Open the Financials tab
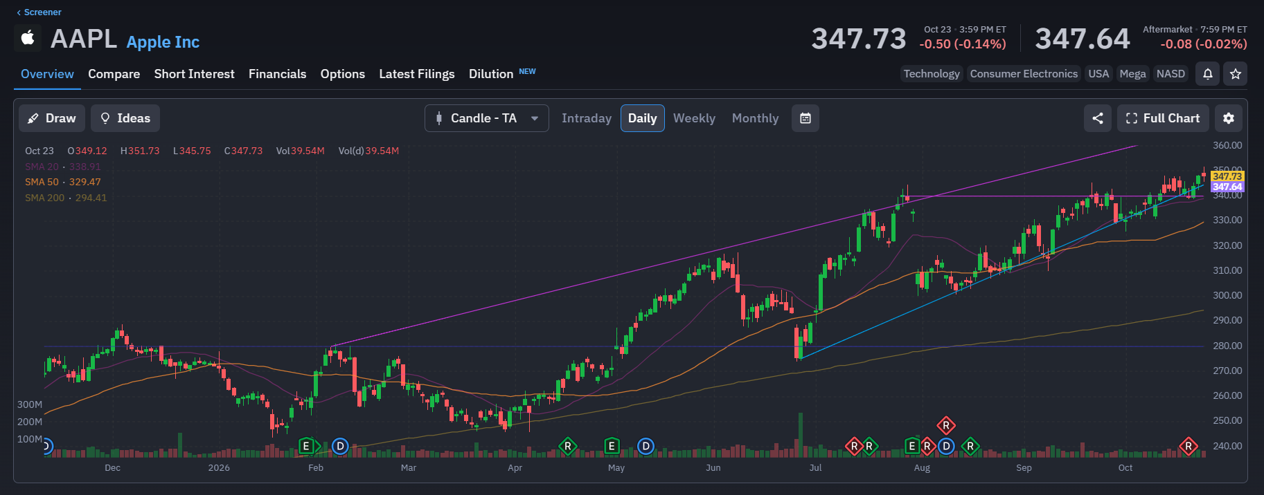Screen dimensions: 1264x495 point(277,74)
